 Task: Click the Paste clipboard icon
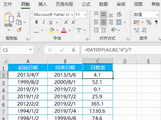click(x=9, y=17)
